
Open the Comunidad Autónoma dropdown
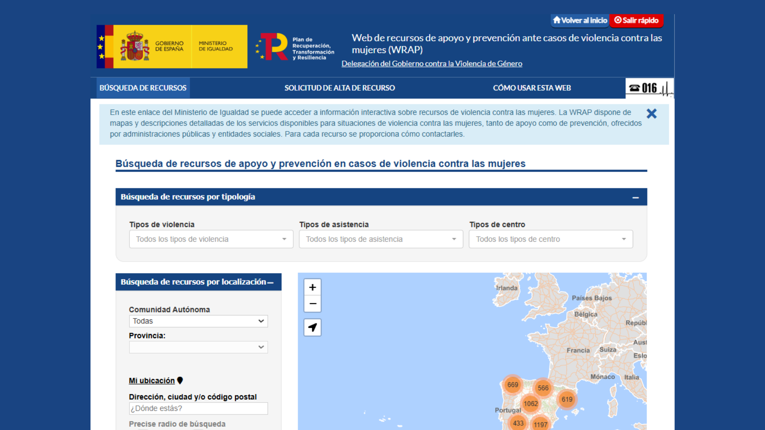coord(198,321)
